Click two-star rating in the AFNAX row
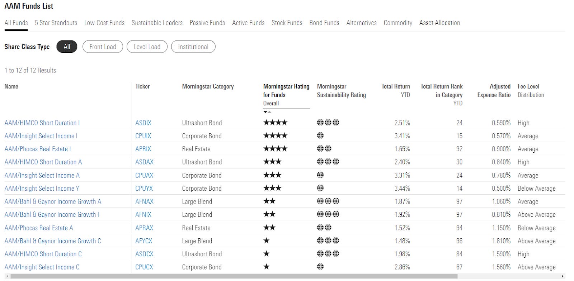The height and width of the screenshot is (281, 574). click(x=269, y=201)
